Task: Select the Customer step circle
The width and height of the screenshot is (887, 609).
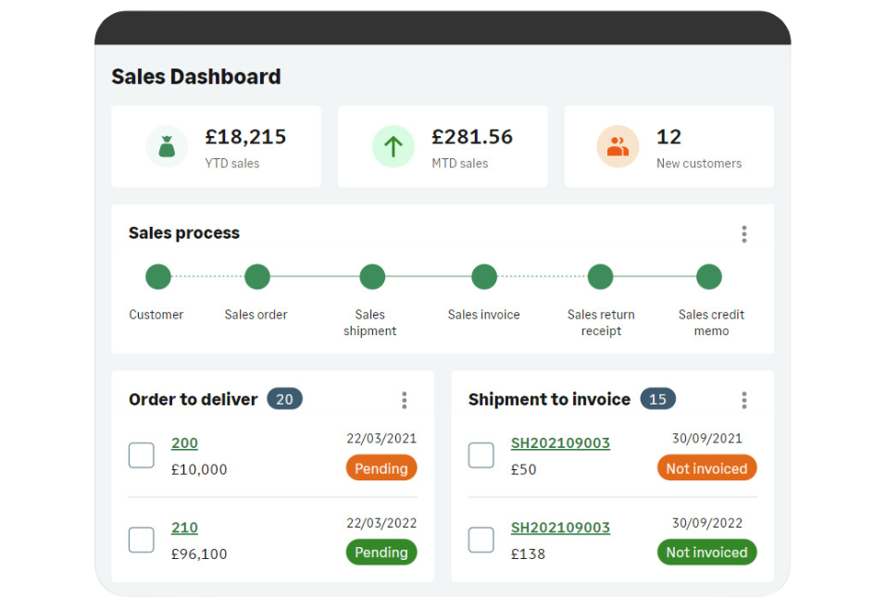Action: [158, 277]
